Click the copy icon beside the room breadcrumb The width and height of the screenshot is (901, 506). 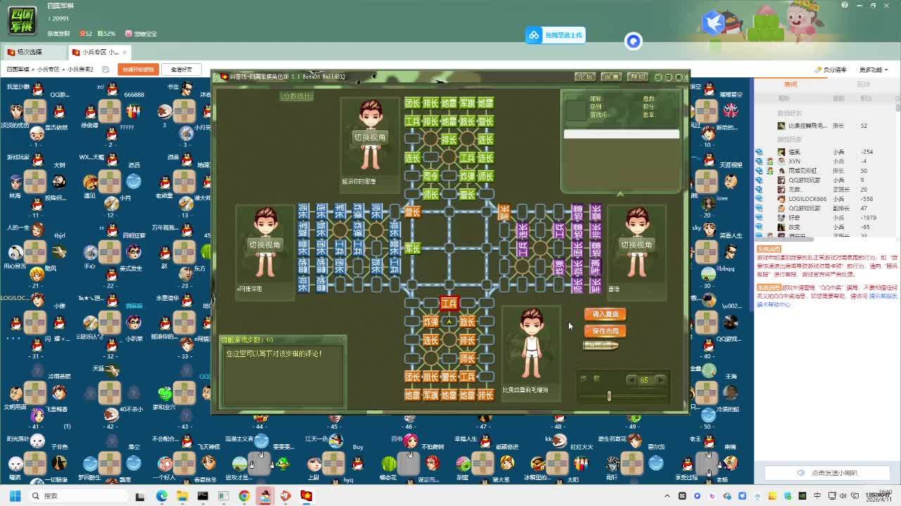click(106, 70)
